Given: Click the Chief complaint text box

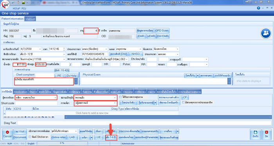Looking at the screenshot, I should tap(44, 81).
